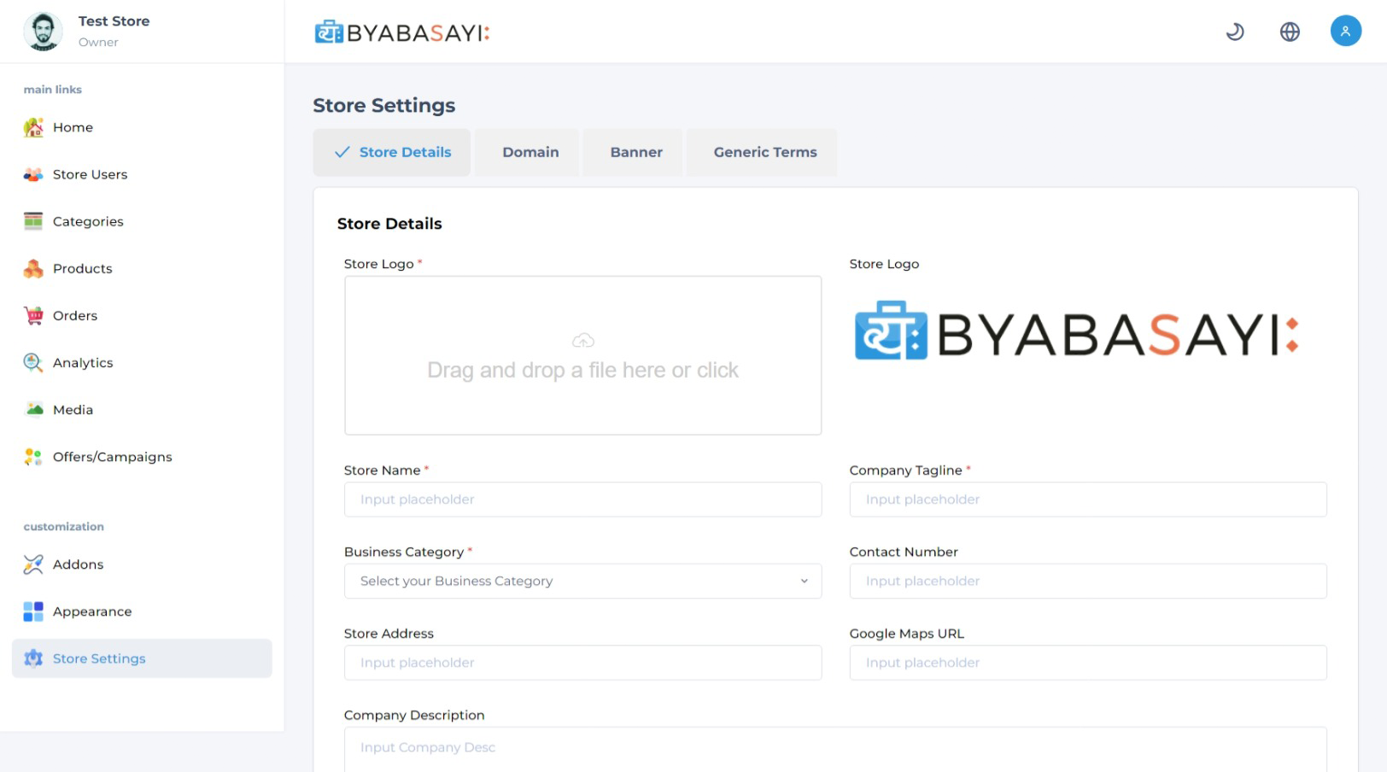
Task: Open the Analytics magnifier icon
Action: pyautogui.click(x=33, y=362)
